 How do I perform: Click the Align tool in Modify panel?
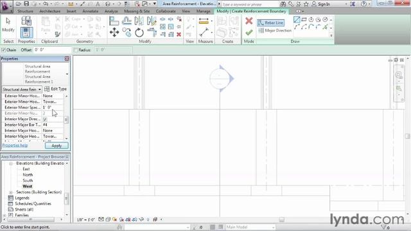[114, 21]
